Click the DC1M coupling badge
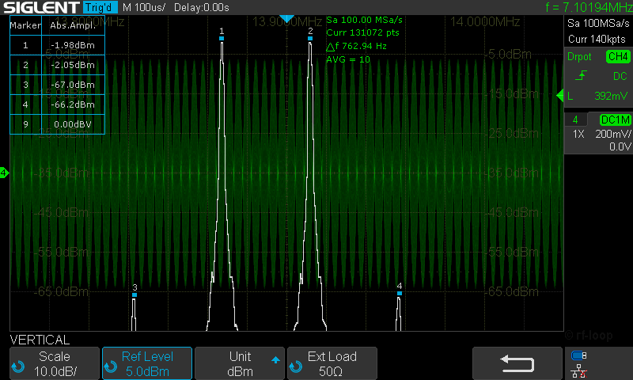Viewport: 633px width, 380px height. point(615,120)
